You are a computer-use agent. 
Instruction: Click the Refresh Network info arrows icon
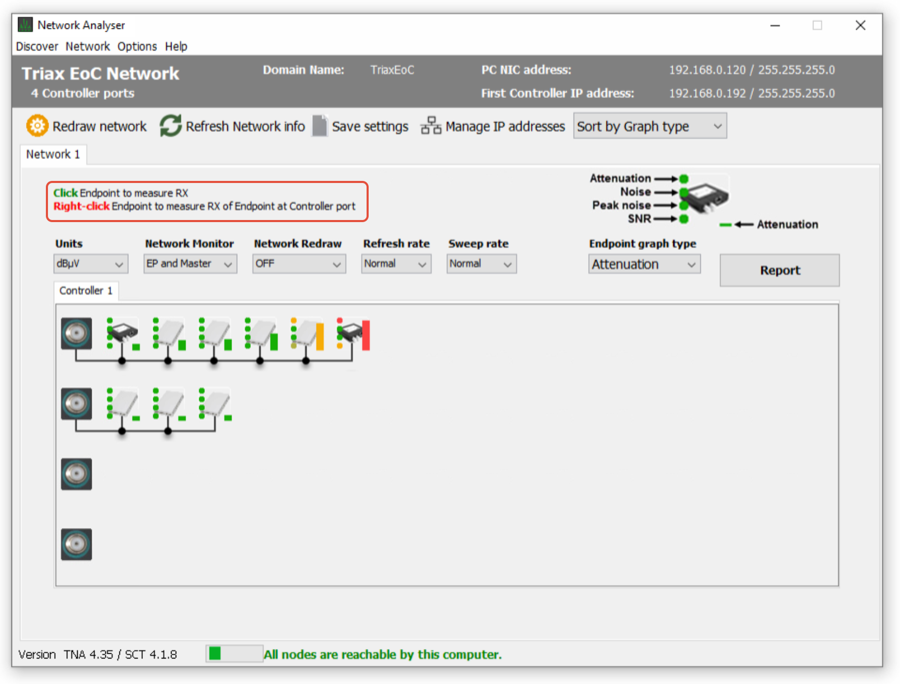click(x=171, y=126)
